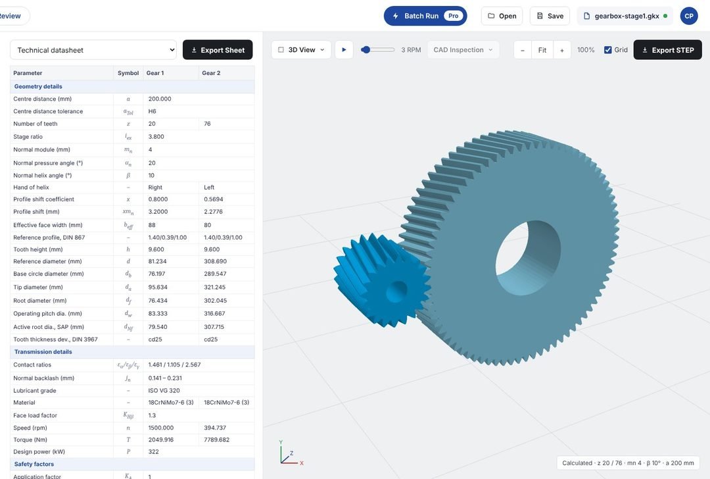Play the gear rotation animation
This screenshot has height=479, width=710.
pos(344,50)
